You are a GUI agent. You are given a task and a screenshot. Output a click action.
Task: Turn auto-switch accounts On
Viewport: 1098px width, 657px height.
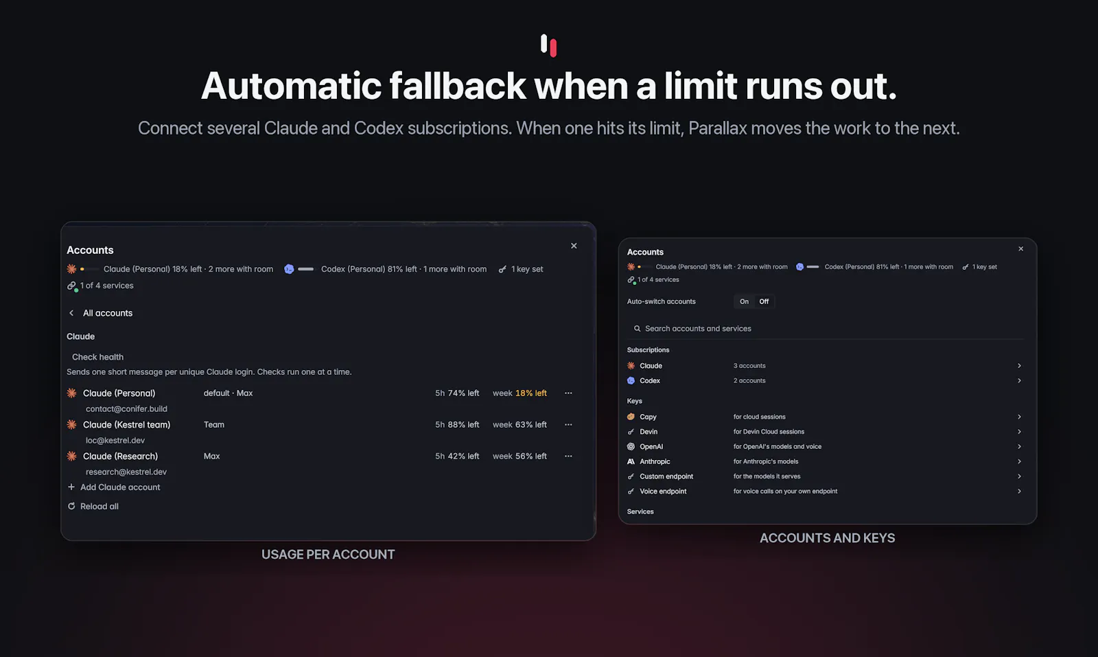(x=744, y=301)
